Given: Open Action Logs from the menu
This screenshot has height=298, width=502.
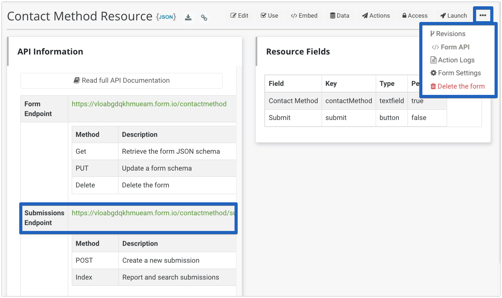Looking at the screenshot, I should [452, 60].
